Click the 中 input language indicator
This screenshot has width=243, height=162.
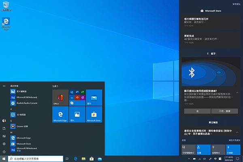[x=215, y=159]
